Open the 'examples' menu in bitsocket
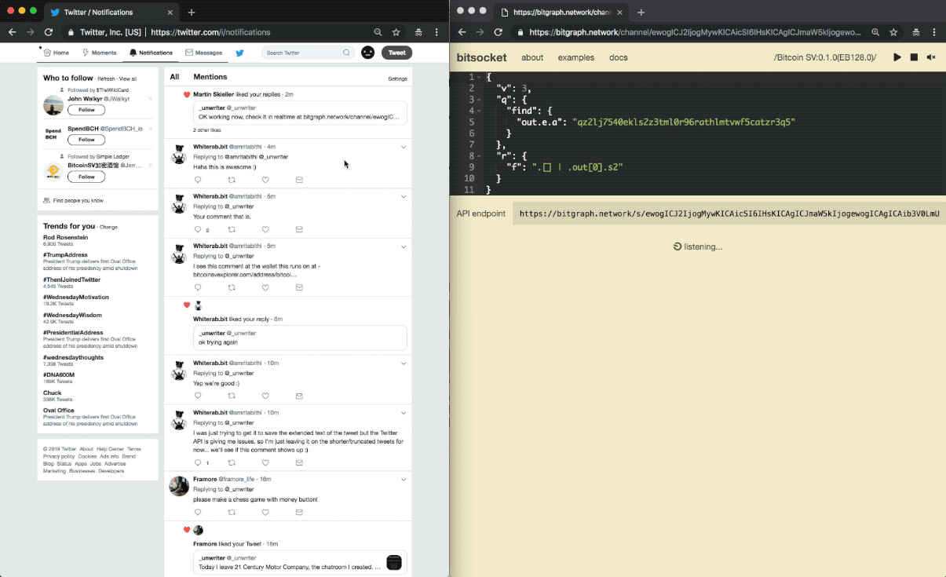The width and height of the screenshot is (946, 577). point(576,57)
